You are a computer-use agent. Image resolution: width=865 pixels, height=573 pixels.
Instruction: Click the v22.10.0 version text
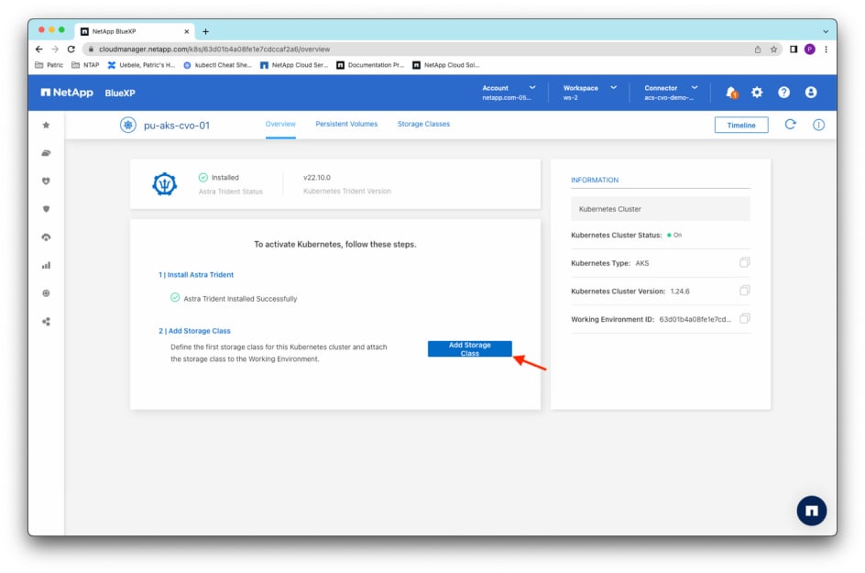pos(317,178)
